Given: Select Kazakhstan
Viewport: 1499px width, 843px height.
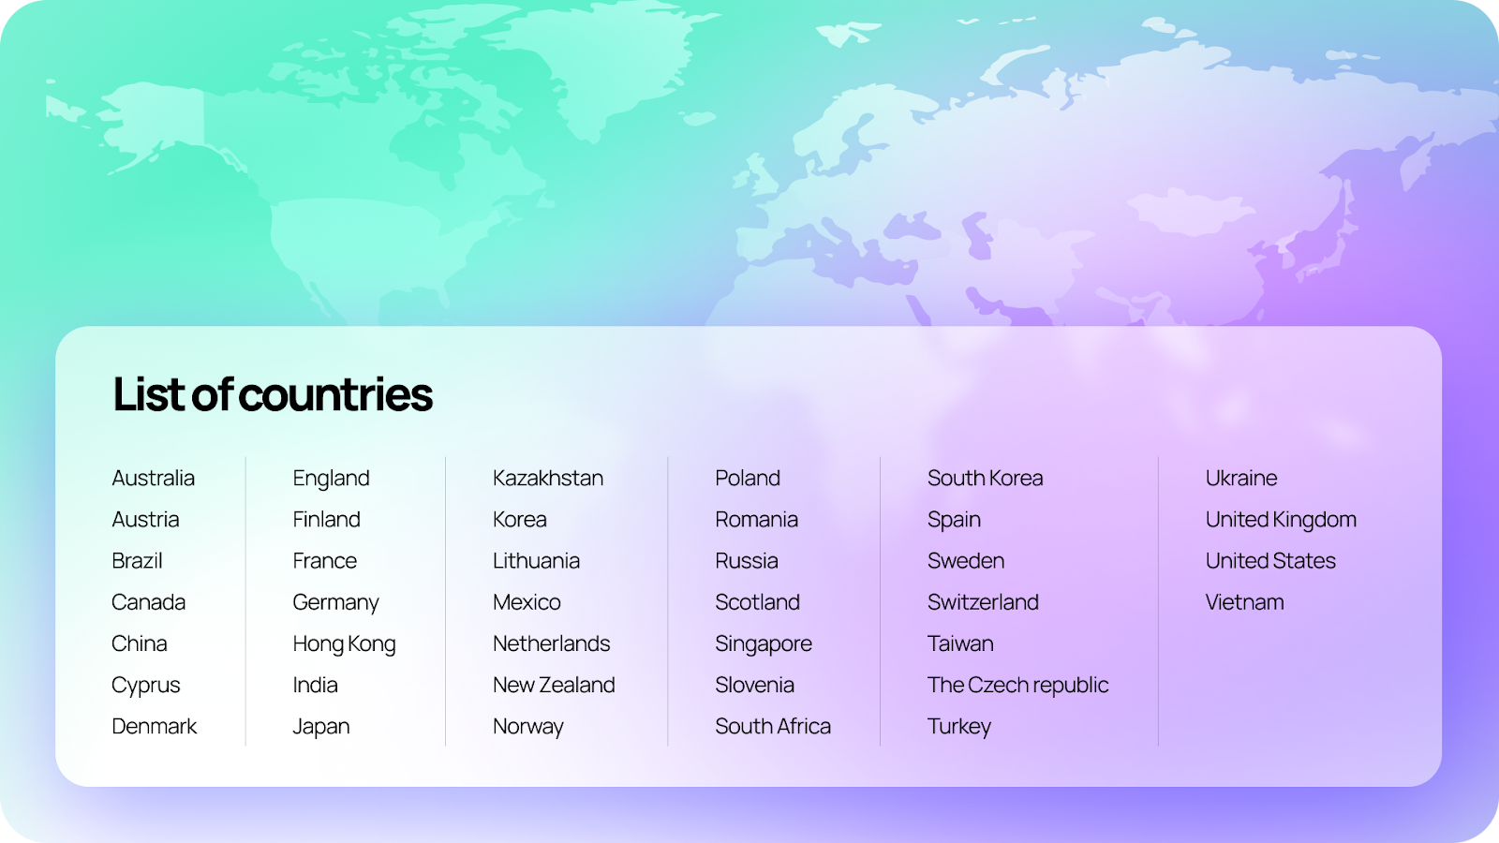Looking at the screenshot, I should [x=548, y=478].
